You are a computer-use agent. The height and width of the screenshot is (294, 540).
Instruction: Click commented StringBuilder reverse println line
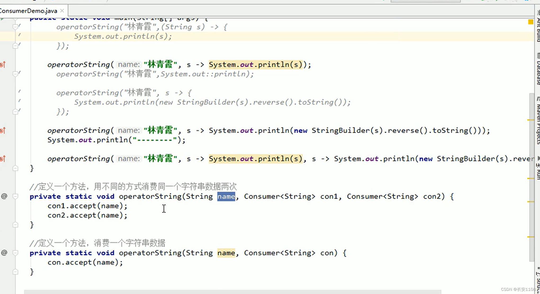point(212,102)
